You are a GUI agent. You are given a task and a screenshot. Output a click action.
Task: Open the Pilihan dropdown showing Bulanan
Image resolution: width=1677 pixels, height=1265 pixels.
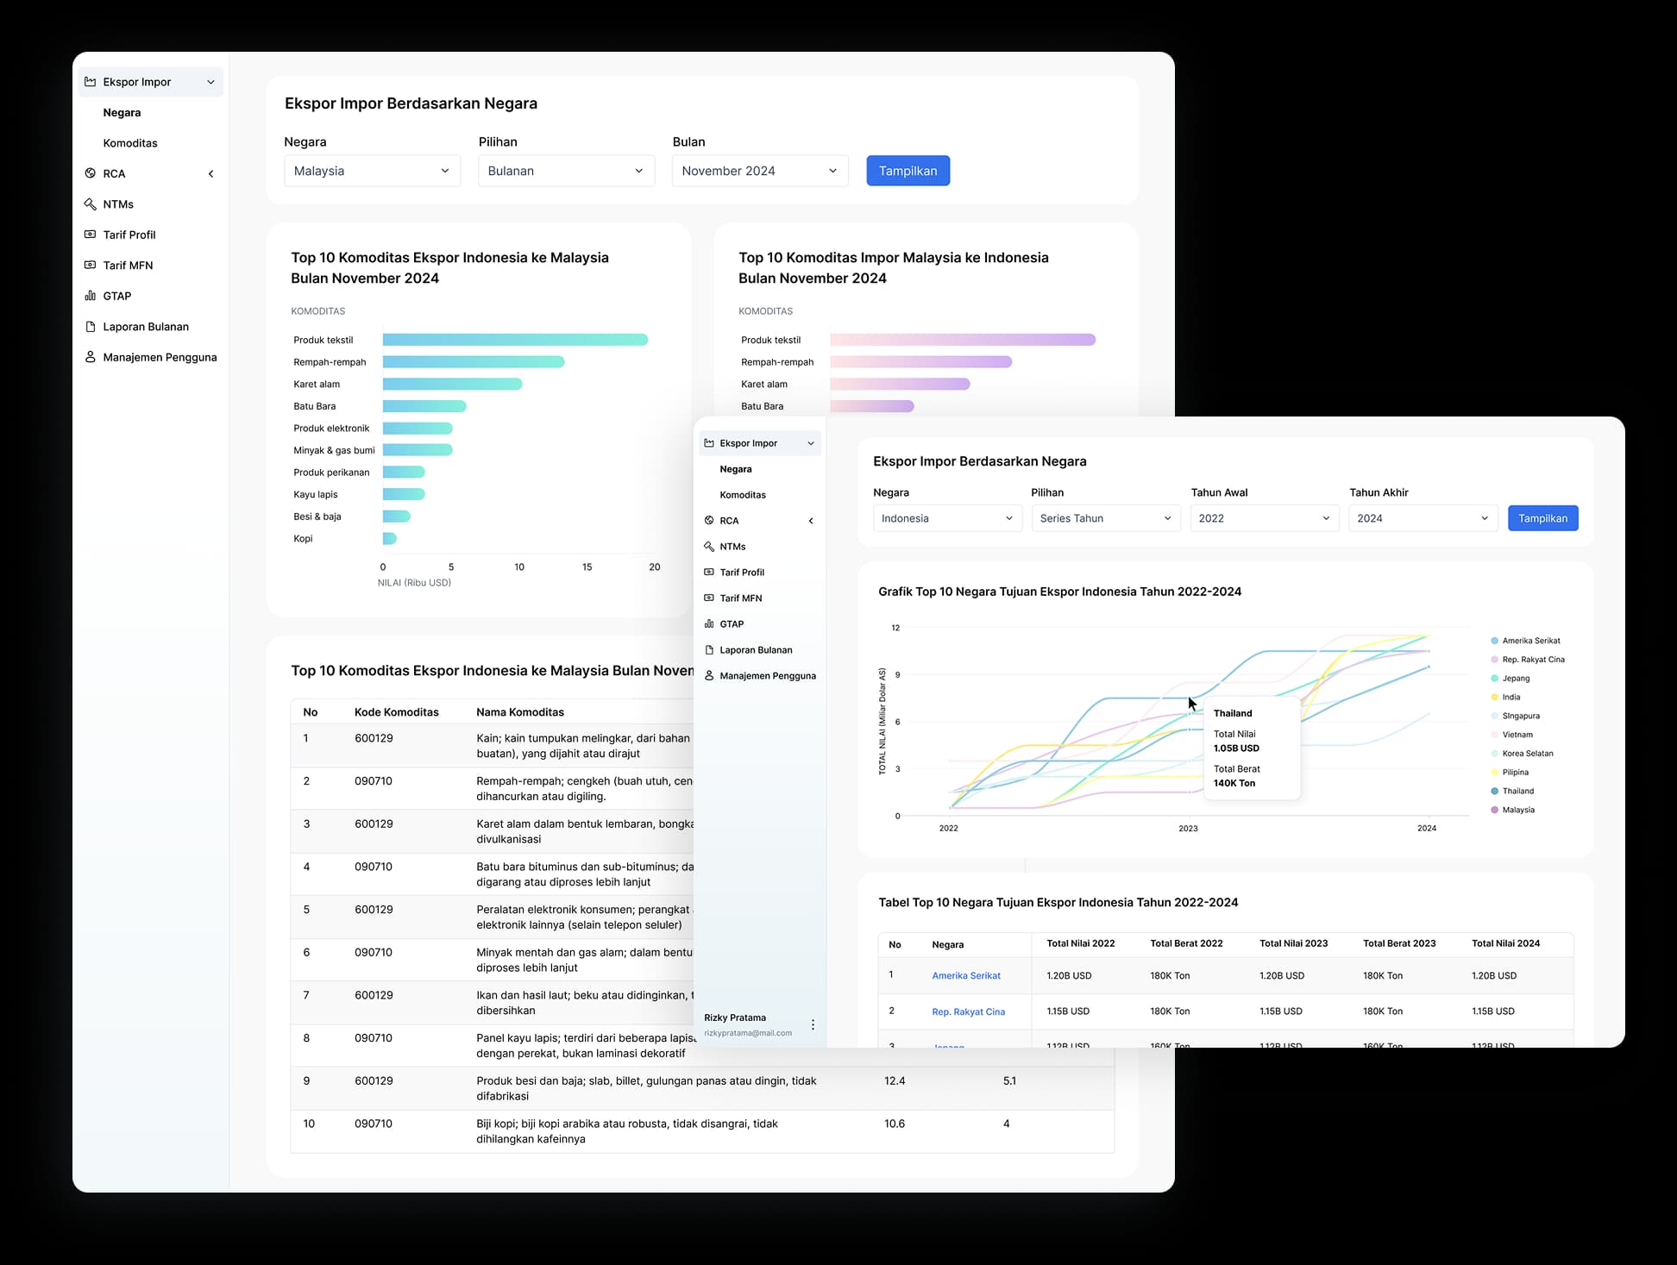pos(566,171)
